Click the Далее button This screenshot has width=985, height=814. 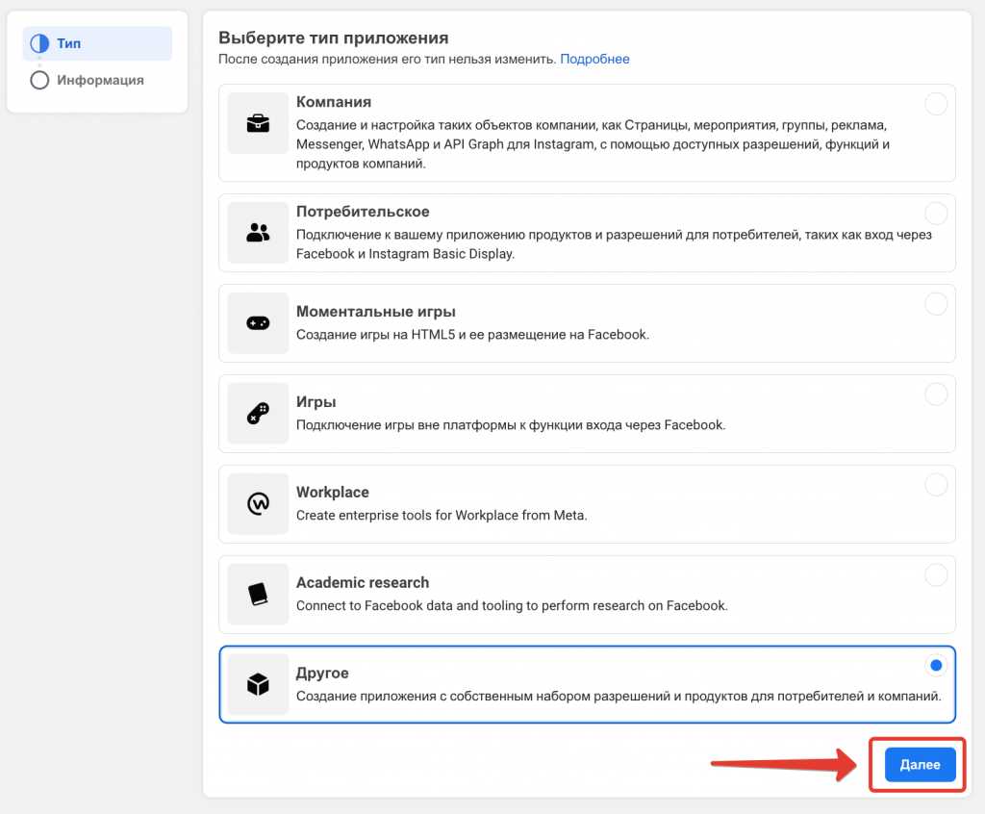click(921, 764)
